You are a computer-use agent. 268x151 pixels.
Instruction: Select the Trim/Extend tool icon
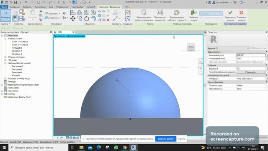coord(93,18)
